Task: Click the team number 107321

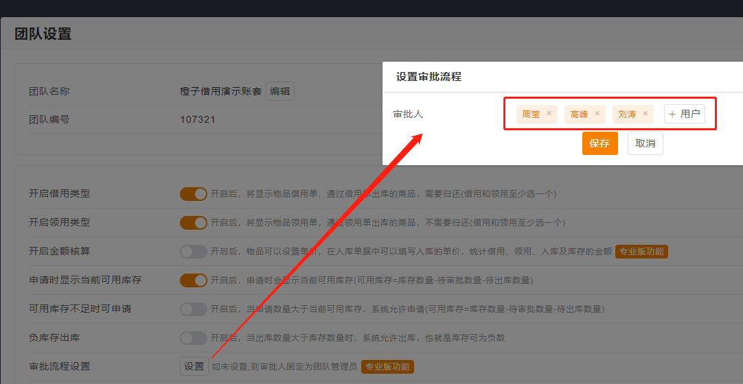Action: click(198, 119)
